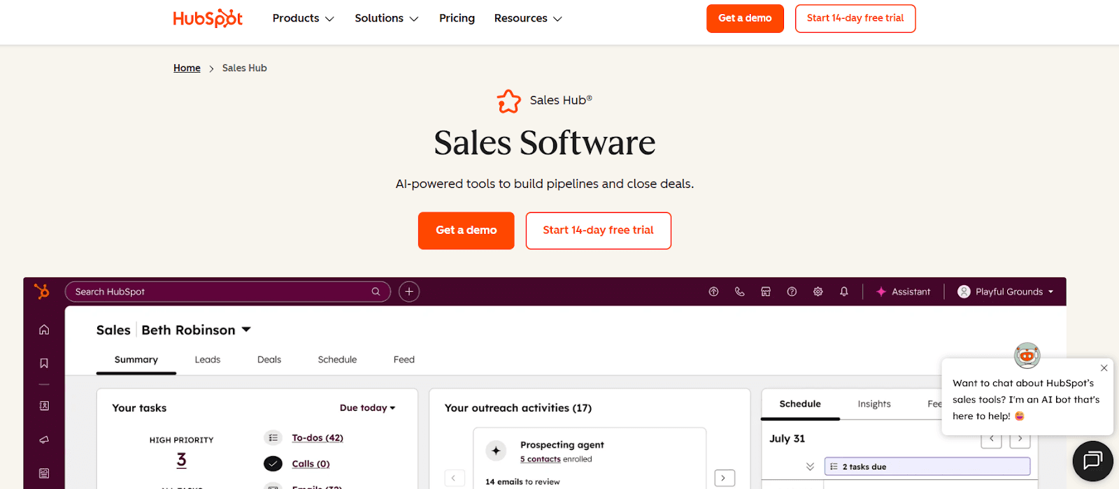Screen dimensions: 1119x489
Task: Click the July 31 date heading
Action: 787,439
